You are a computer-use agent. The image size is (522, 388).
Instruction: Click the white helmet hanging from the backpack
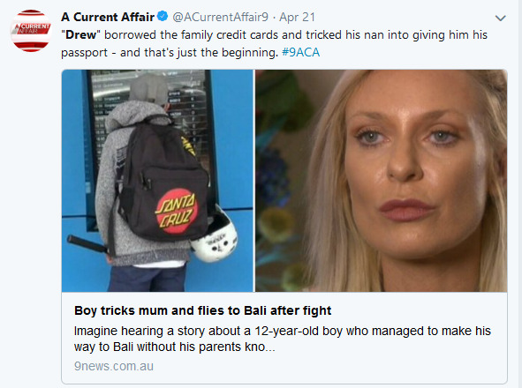click(214, 237)
